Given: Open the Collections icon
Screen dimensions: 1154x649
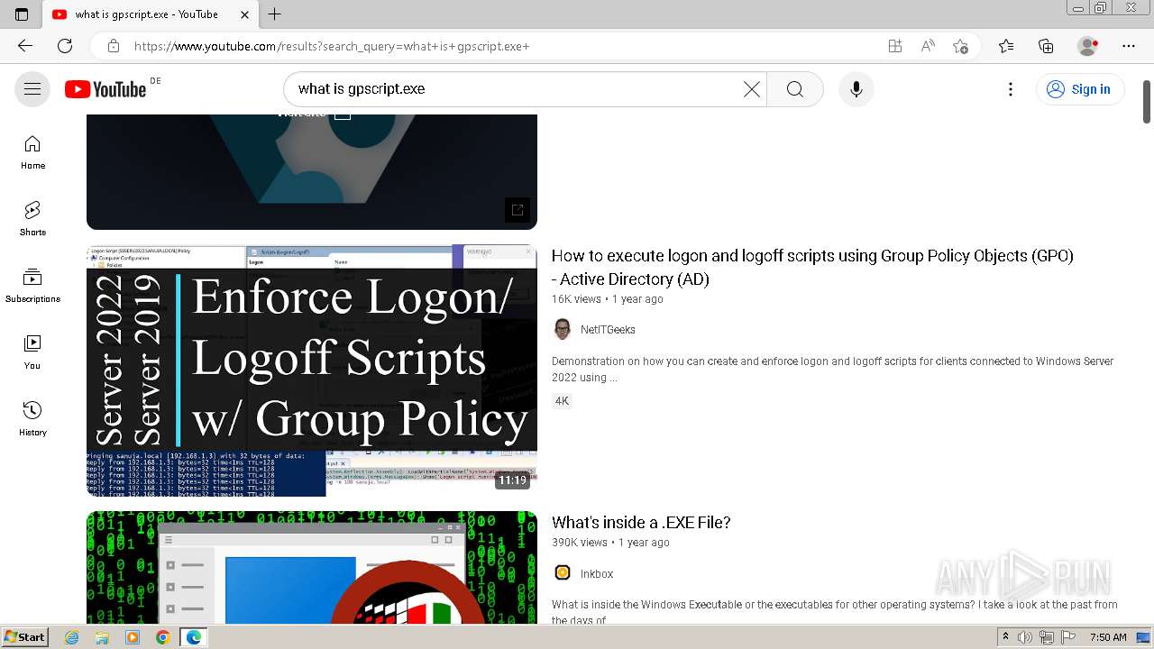Looking at the screenshot, I should coord(1046,46).
